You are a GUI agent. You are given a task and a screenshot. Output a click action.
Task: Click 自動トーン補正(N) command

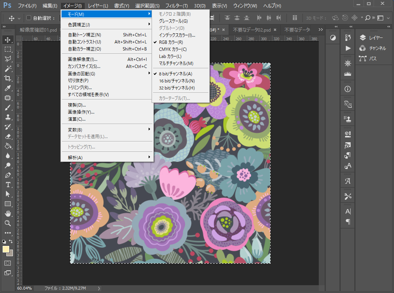pyautogui.click(x=107, y=35)
